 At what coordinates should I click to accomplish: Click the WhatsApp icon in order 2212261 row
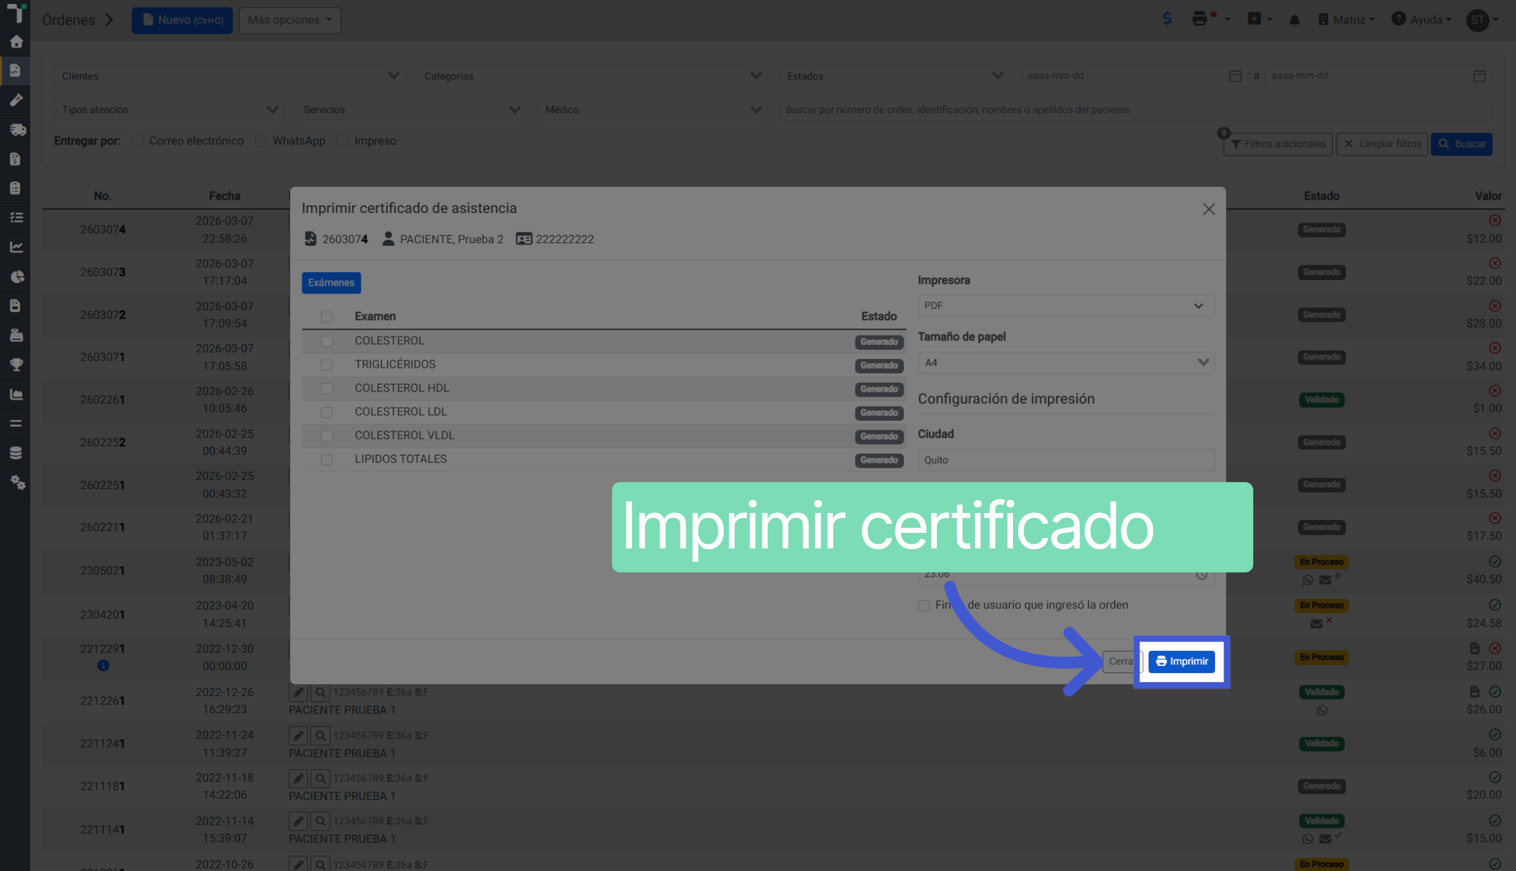pos(1322,710)
